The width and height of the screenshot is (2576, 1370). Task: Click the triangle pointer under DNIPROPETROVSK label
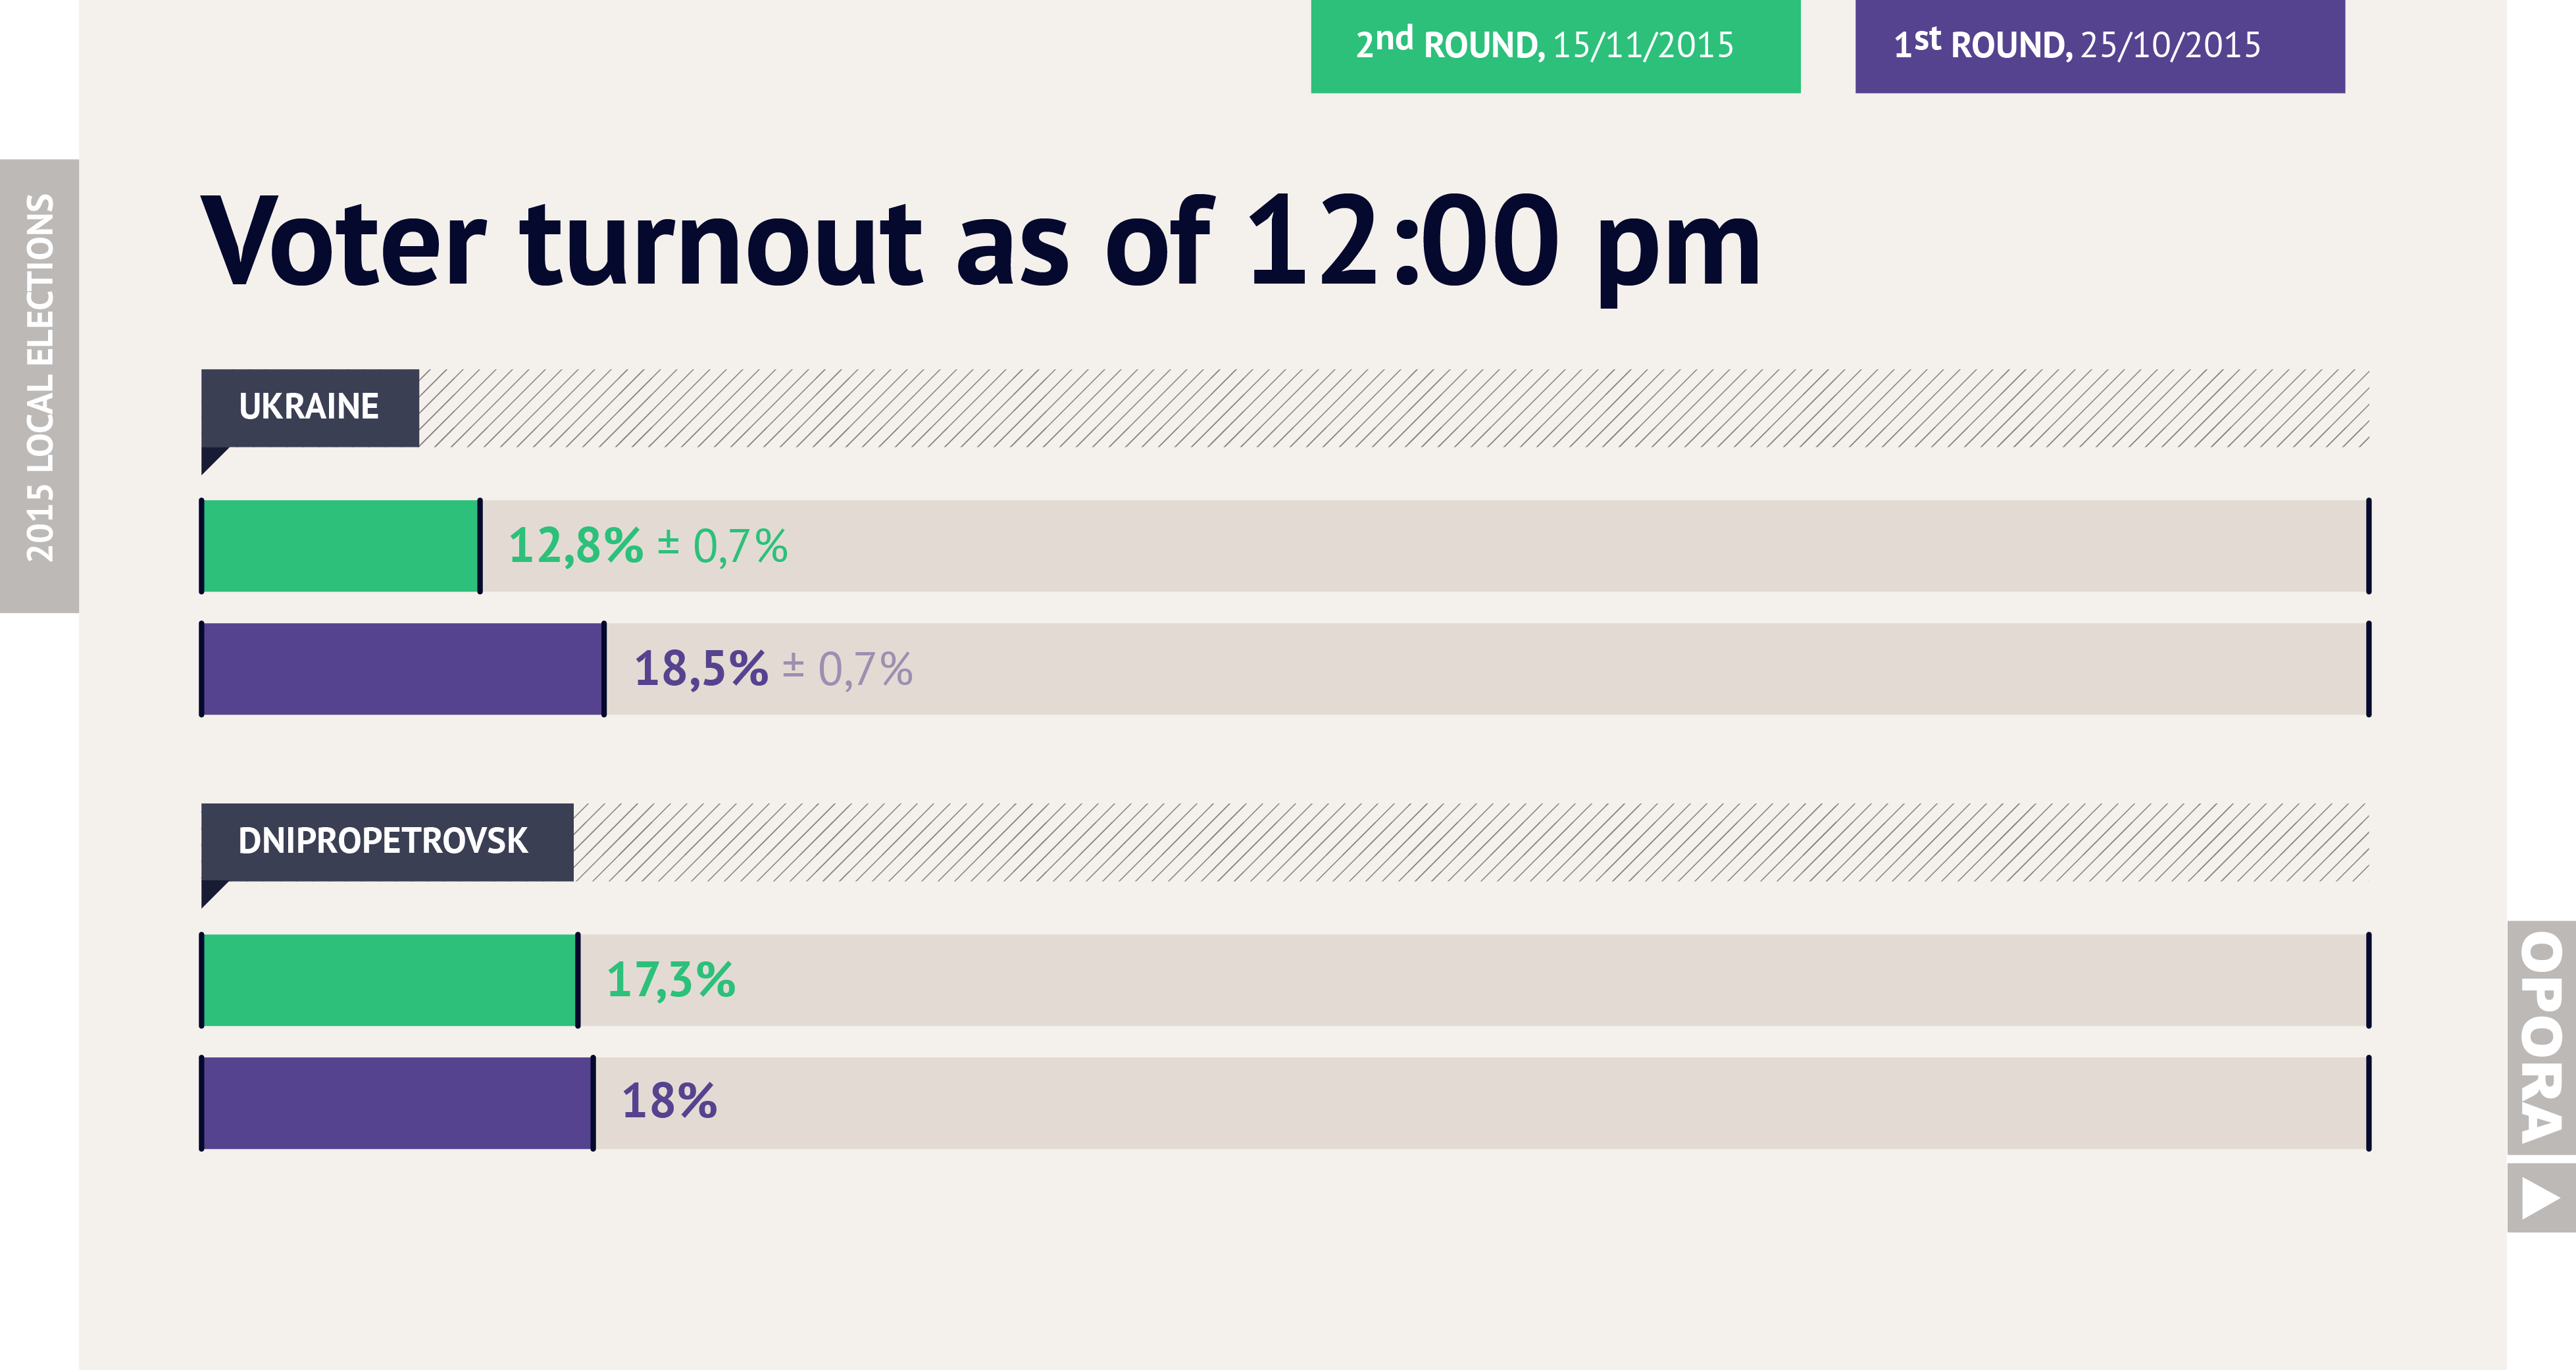(x=215, y=894)
